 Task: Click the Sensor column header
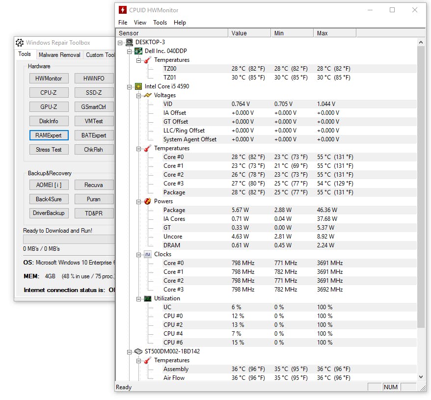point(172,33)
